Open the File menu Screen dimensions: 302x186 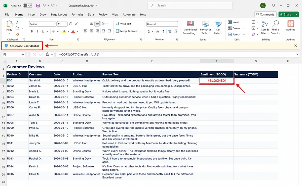tap(7, 15)
